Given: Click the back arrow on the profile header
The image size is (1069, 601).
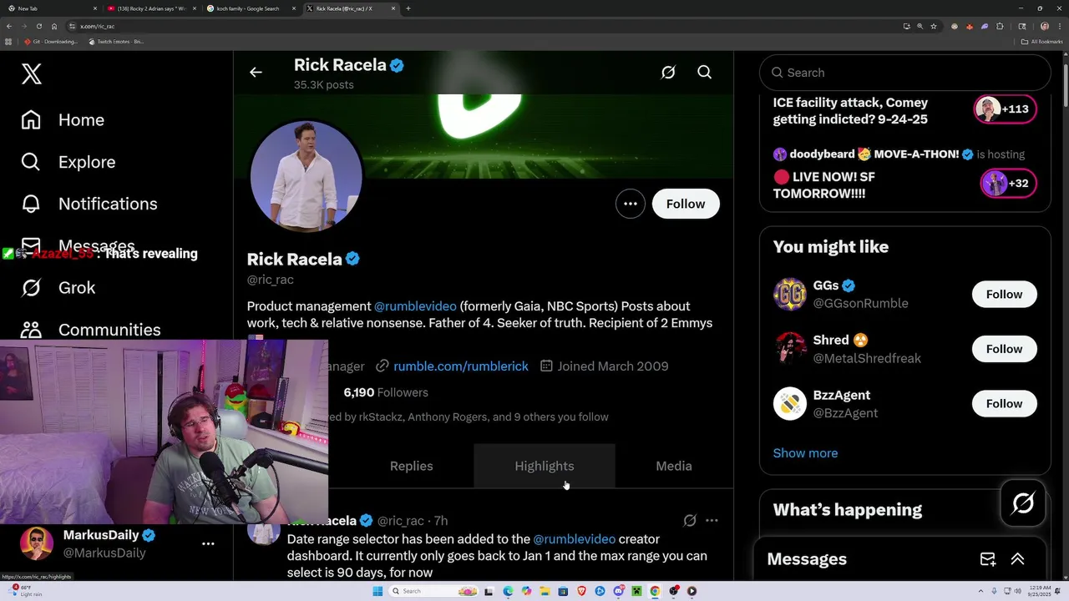Looking at the screenshot, I should coord(256,73).
